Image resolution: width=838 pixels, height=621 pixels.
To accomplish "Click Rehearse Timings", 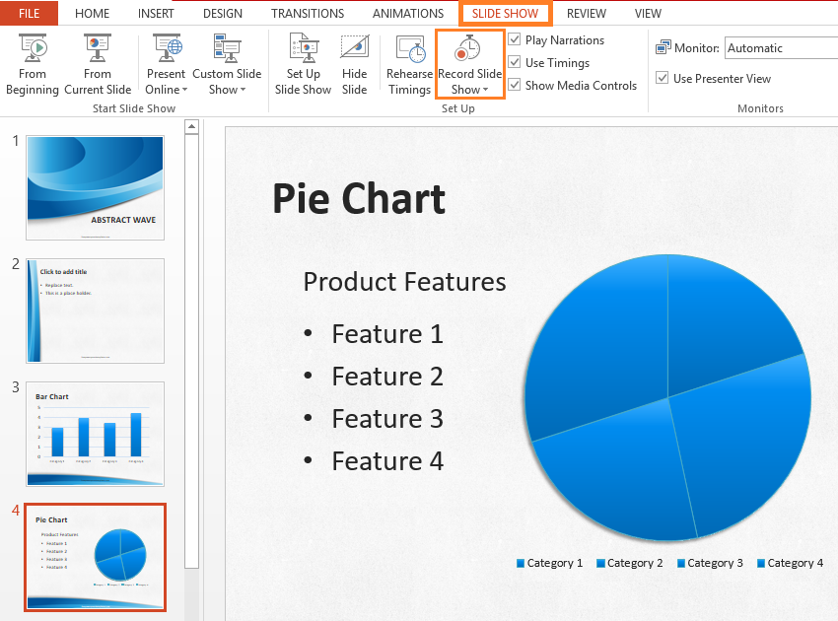I will click(409, 62).
